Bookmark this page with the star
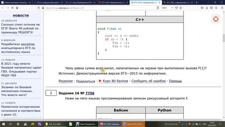This screenshot has width=225, height=127. (180, 8)
